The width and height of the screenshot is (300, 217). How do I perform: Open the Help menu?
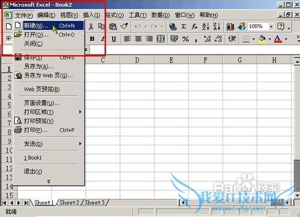[x=209, y=15]
